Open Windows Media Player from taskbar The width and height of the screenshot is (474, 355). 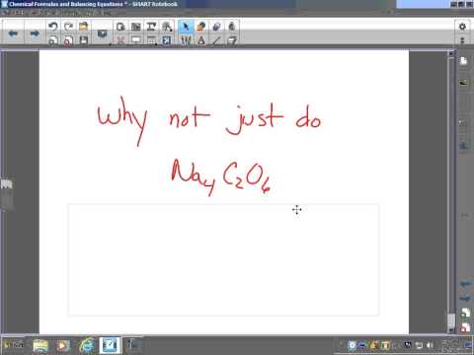click(62, 345)
